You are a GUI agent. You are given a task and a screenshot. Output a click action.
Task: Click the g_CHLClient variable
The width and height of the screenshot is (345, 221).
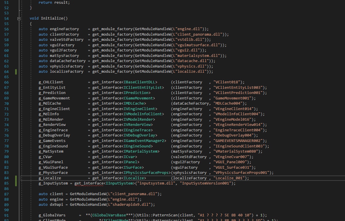[x=51, y=82]
